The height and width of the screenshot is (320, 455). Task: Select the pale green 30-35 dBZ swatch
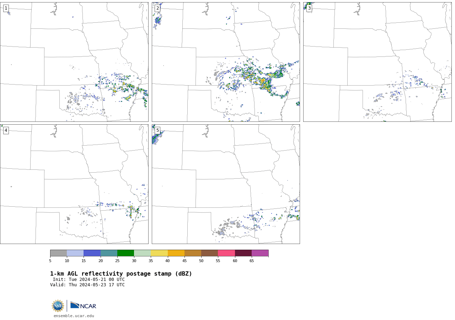point(142,253)
